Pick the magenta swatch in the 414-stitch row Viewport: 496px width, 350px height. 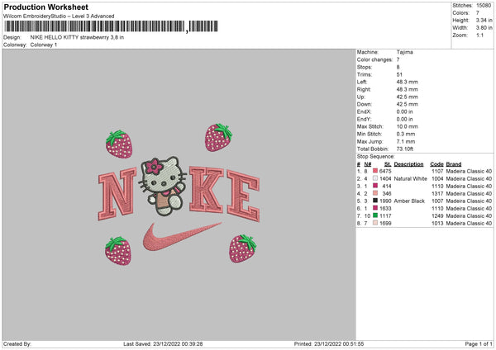pyautogui.click(x=375, y=186)
